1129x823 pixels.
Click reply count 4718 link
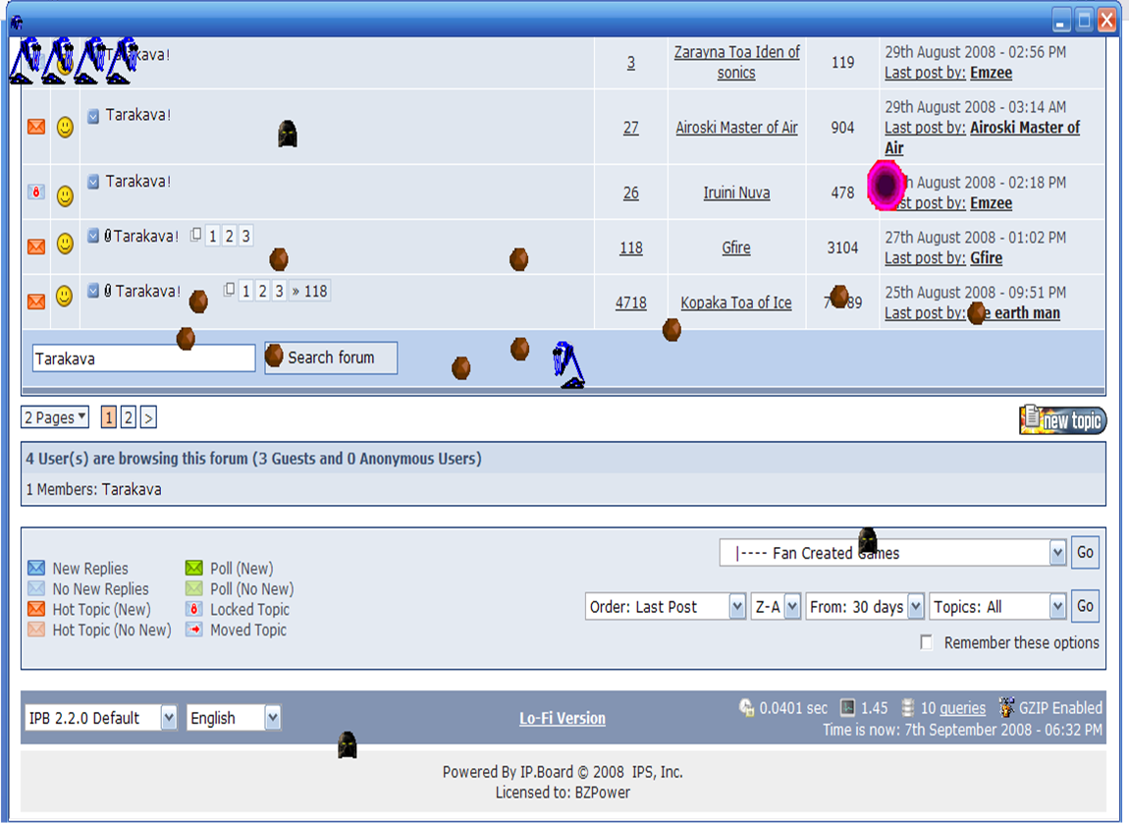tap(630, 302)
